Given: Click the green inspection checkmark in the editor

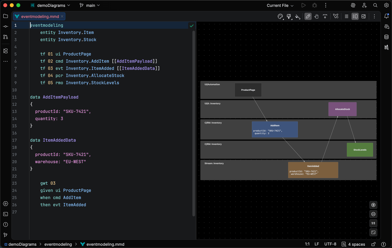Looking at the screenshot, I should pos(191,25).
